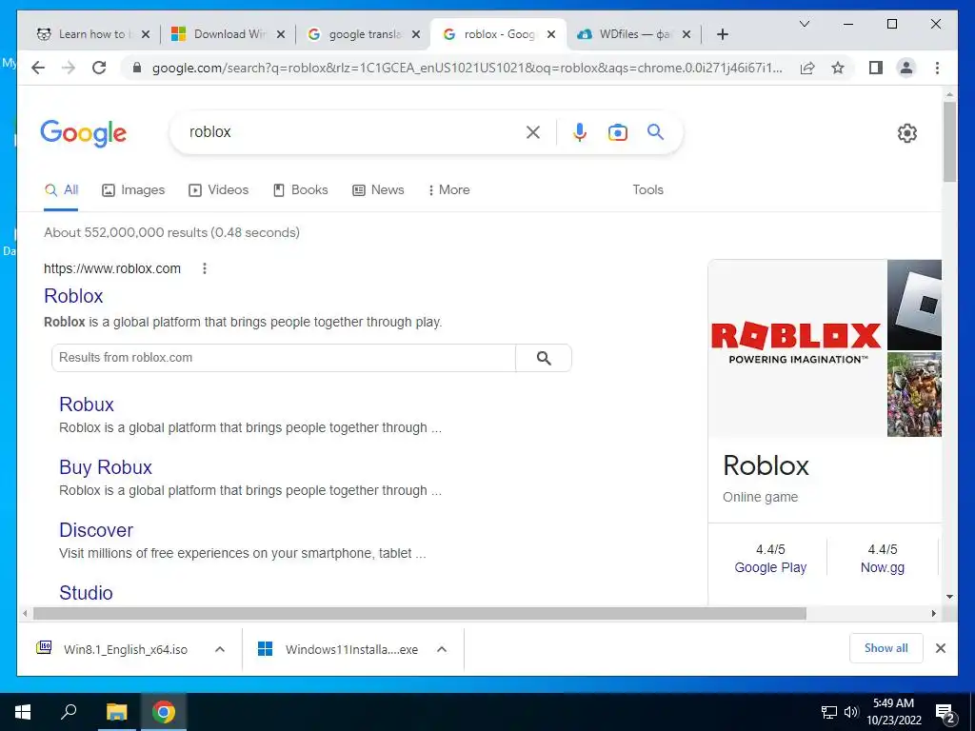
Task: Select the News results tab
Action: tap(378, 189)
